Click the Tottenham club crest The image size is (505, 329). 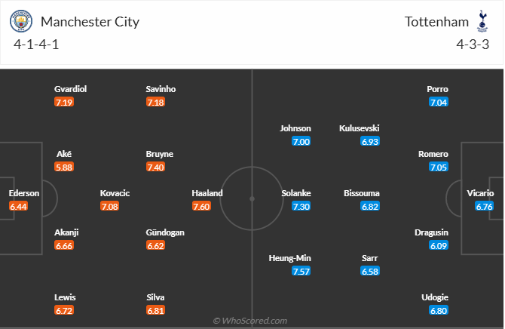coord(482,21)
